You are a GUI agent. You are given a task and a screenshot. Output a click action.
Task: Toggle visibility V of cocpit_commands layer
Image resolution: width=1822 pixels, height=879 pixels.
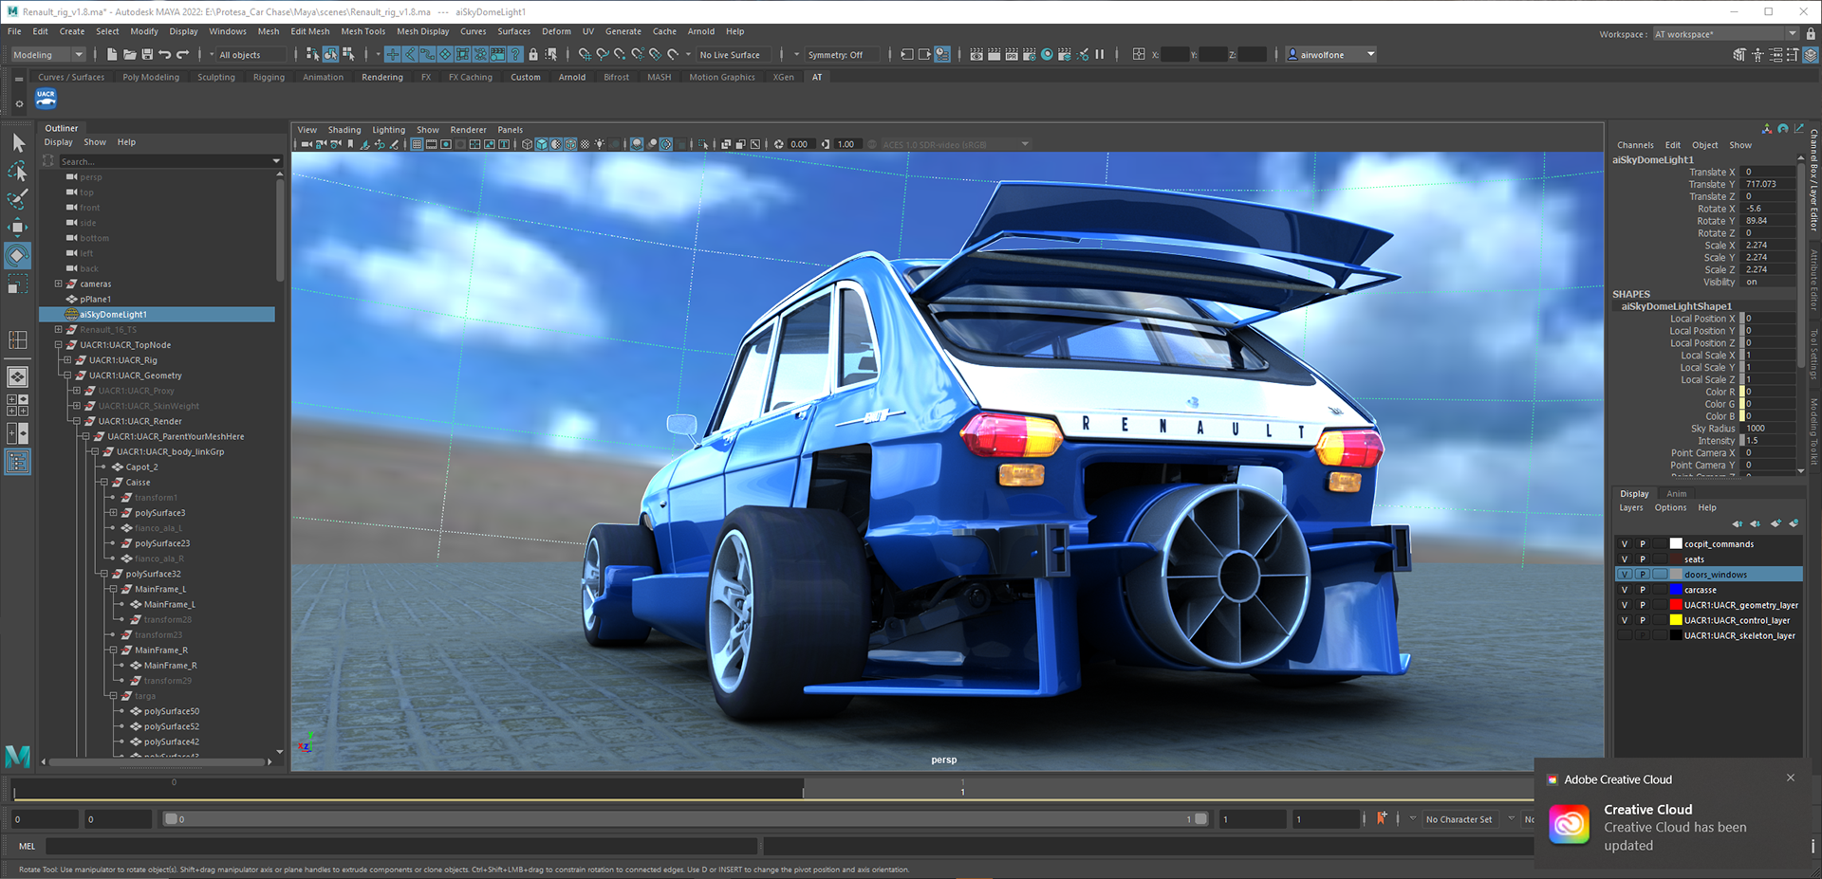click(x=1625, y=544)
